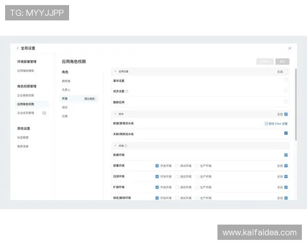
Task: Check 测试环境 in the 部署环境 row
Action: point(177,166)
